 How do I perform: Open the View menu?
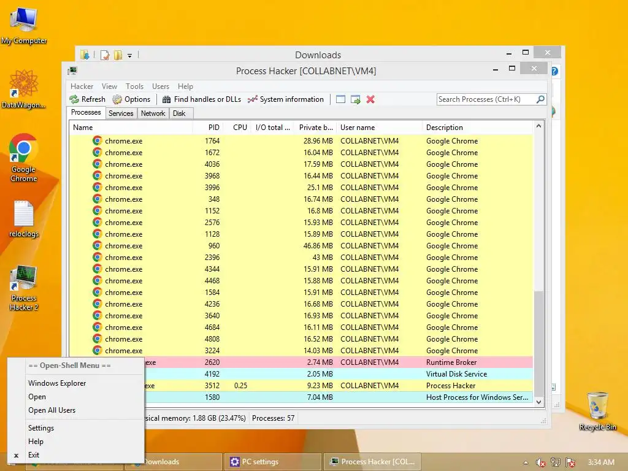point(109,86)
